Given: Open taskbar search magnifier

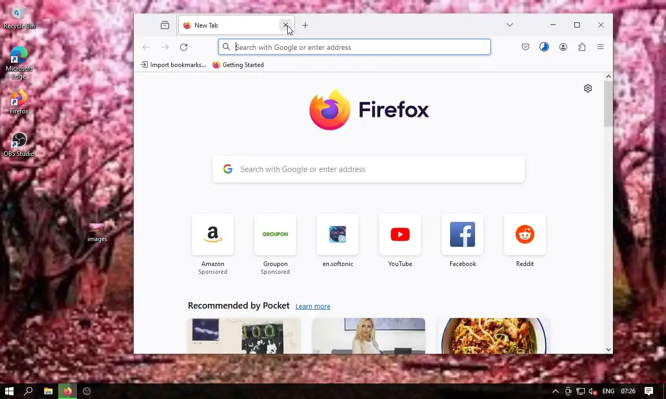Looking at the screenshot, I should click(x=29, y=391).
